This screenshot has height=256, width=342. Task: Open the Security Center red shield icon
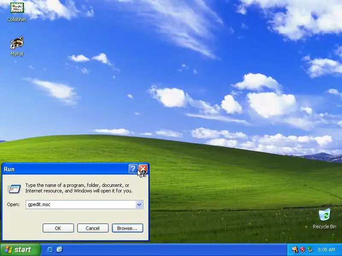[302, 250]
